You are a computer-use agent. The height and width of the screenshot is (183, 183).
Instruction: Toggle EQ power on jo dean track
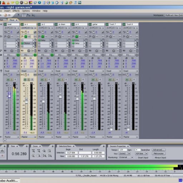[69, 55]
